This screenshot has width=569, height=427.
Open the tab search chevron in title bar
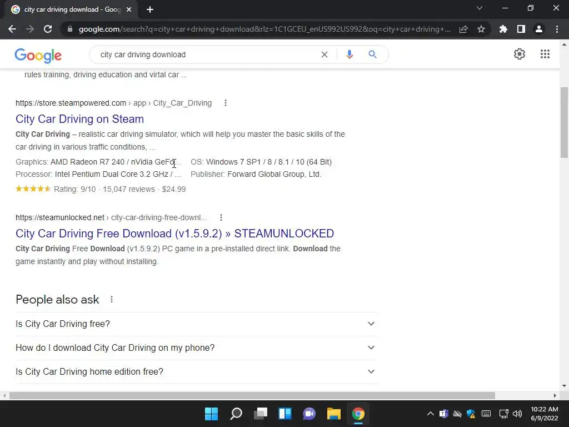tap(480, 8)
